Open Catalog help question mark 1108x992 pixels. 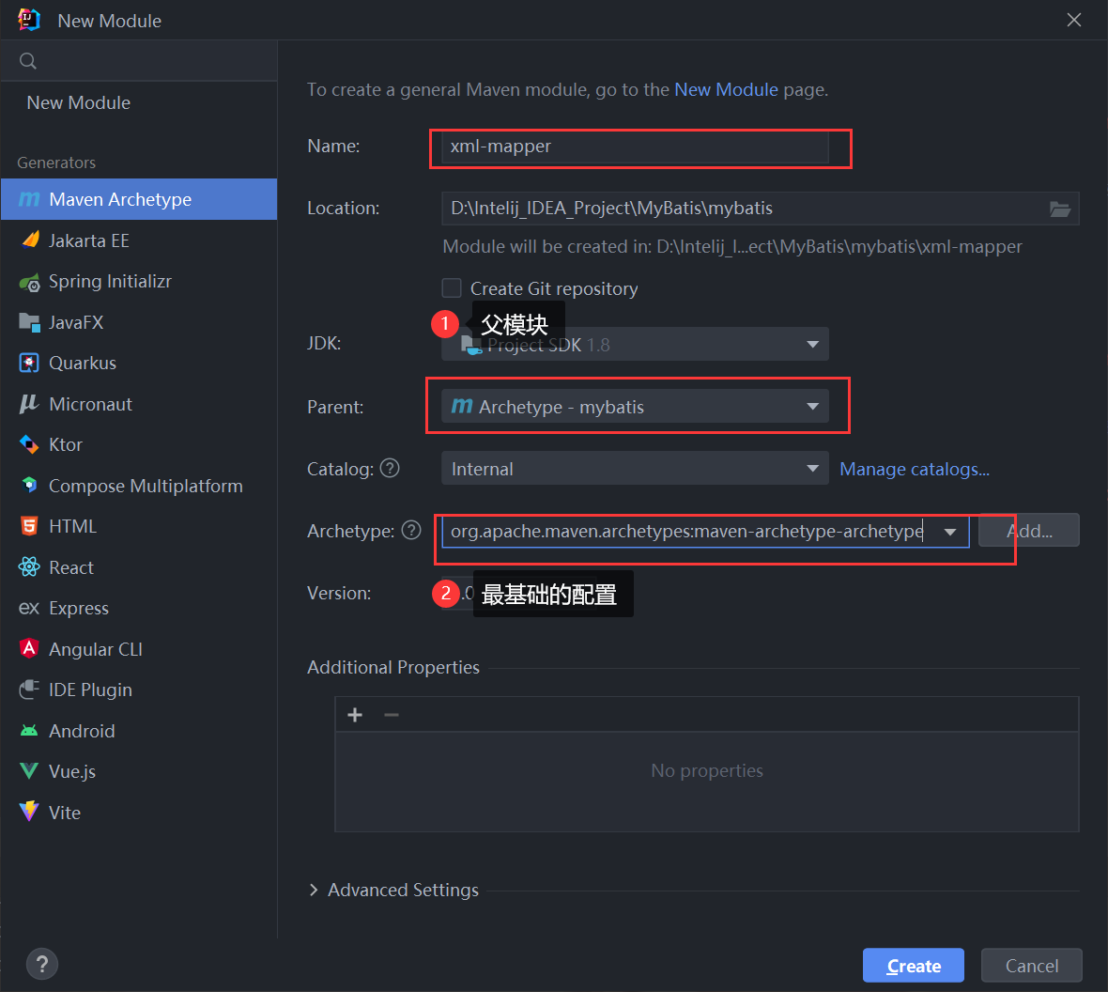pos(390,468)
